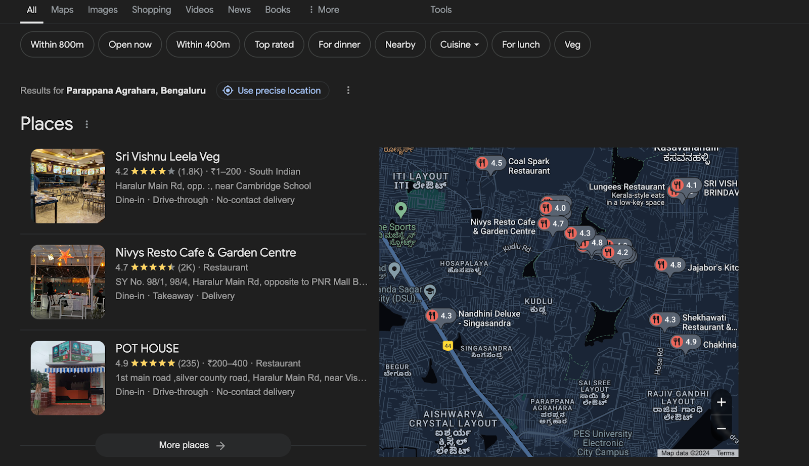Viewport: 809px width, 466px height.
Task: Apply the Within 400m filter
Action: [x=203, y=44]
